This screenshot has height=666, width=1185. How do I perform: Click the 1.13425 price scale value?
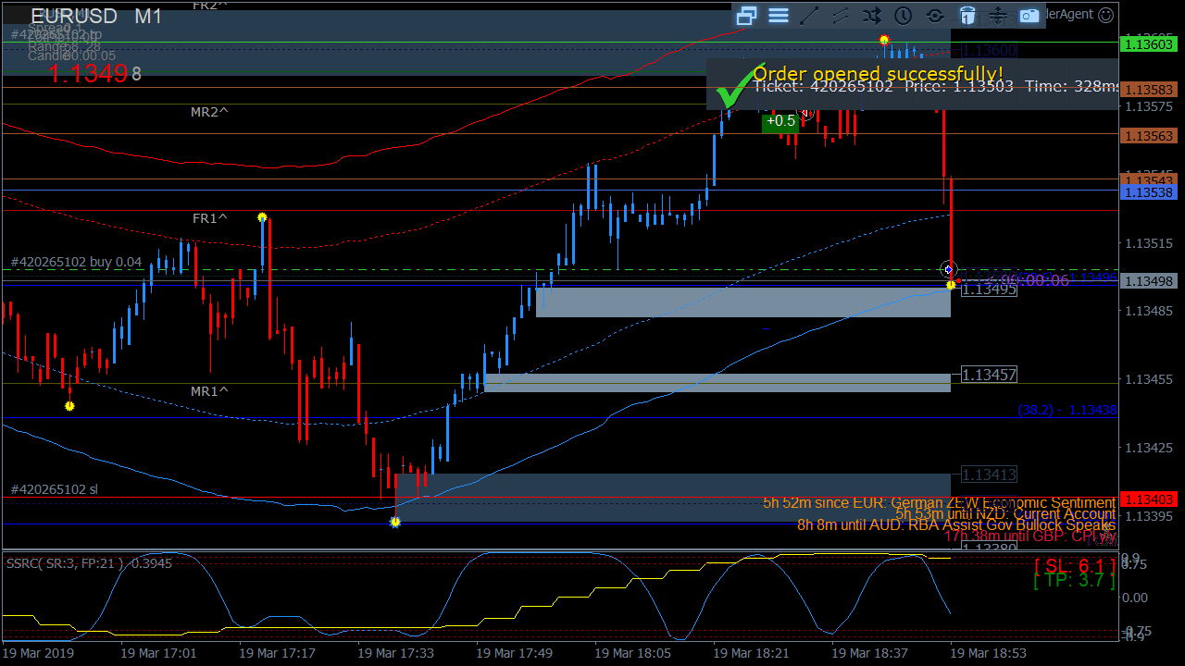point(1150,448)
